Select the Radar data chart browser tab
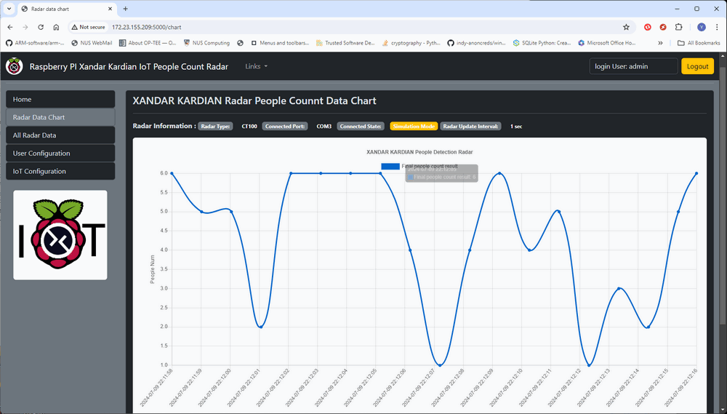727x414 pixels. 67,9
